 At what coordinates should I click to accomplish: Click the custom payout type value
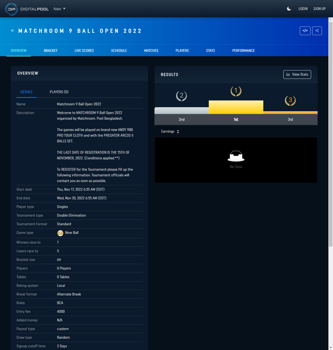point(63,329)
